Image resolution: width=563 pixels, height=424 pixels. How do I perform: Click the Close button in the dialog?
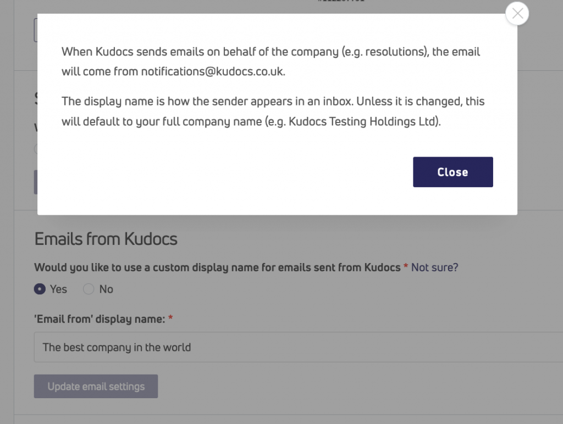[x=453, y=172]
